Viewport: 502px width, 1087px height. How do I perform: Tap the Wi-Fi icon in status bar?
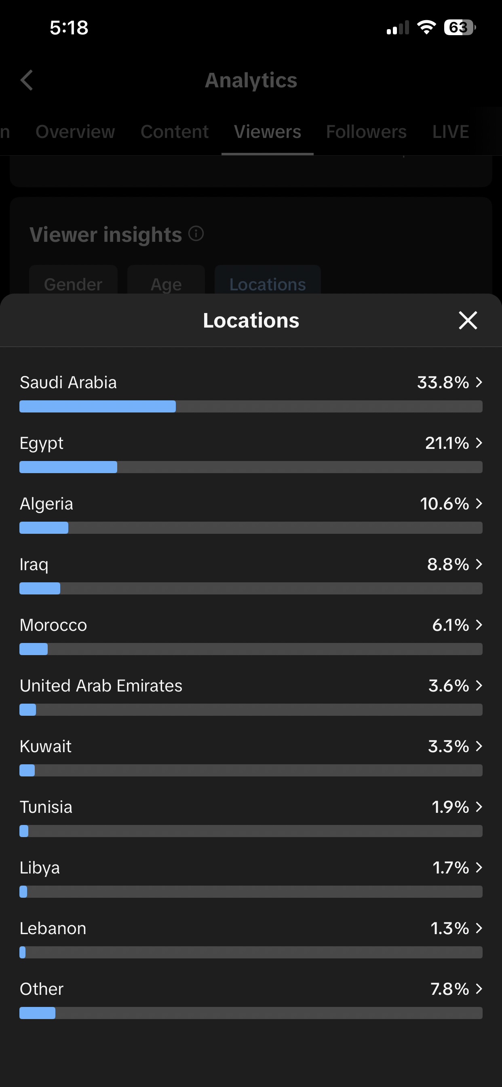click(426, 27)
